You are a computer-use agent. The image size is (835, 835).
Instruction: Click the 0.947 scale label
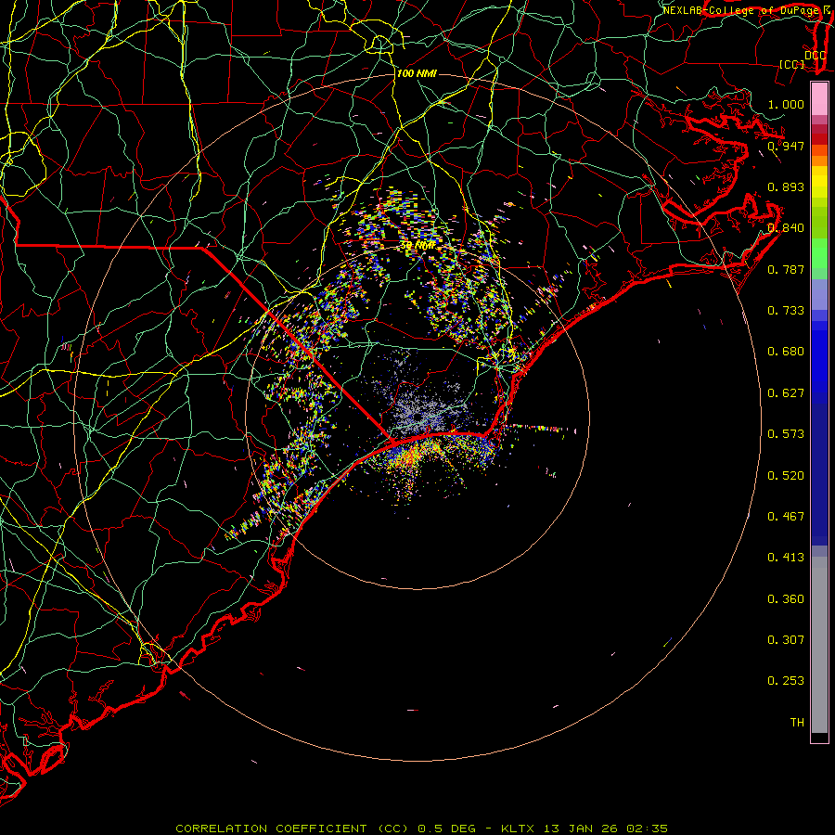click(x=786, y=146)
